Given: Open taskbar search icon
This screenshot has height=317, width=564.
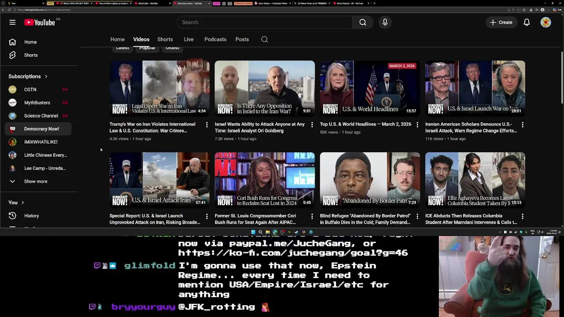Looking at the screenshot, I should pos(260,232).
